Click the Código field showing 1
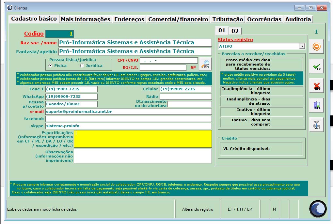 coord(60,34)
